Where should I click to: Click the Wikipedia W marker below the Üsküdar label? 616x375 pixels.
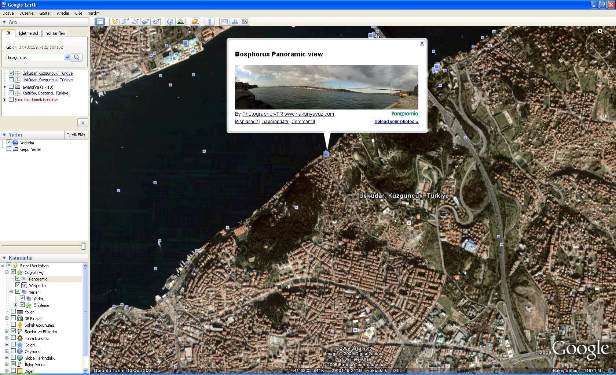pos(409,222)
